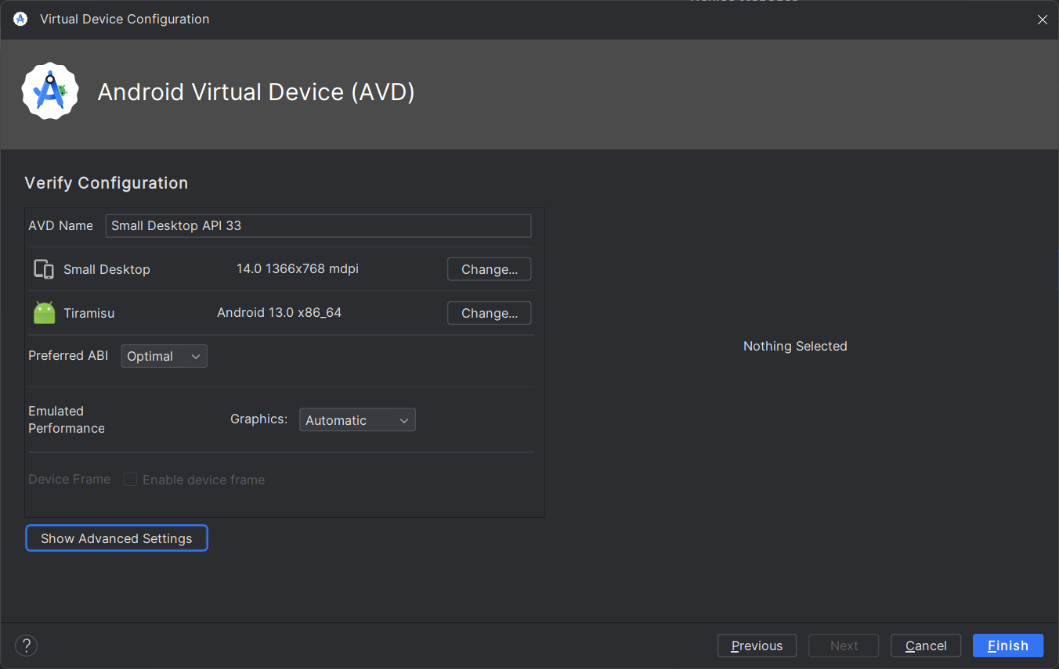Cancel the AVD configuration
Viewport: 1059px width, 669px height.
click(926, 646)
